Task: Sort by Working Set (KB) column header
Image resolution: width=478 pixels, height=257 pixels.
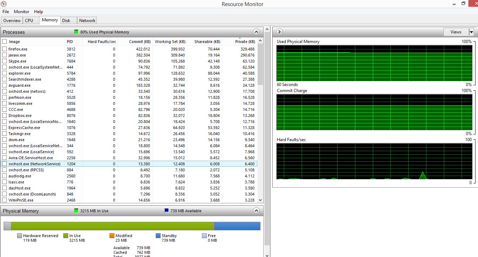Action: (x=170, y=42)
